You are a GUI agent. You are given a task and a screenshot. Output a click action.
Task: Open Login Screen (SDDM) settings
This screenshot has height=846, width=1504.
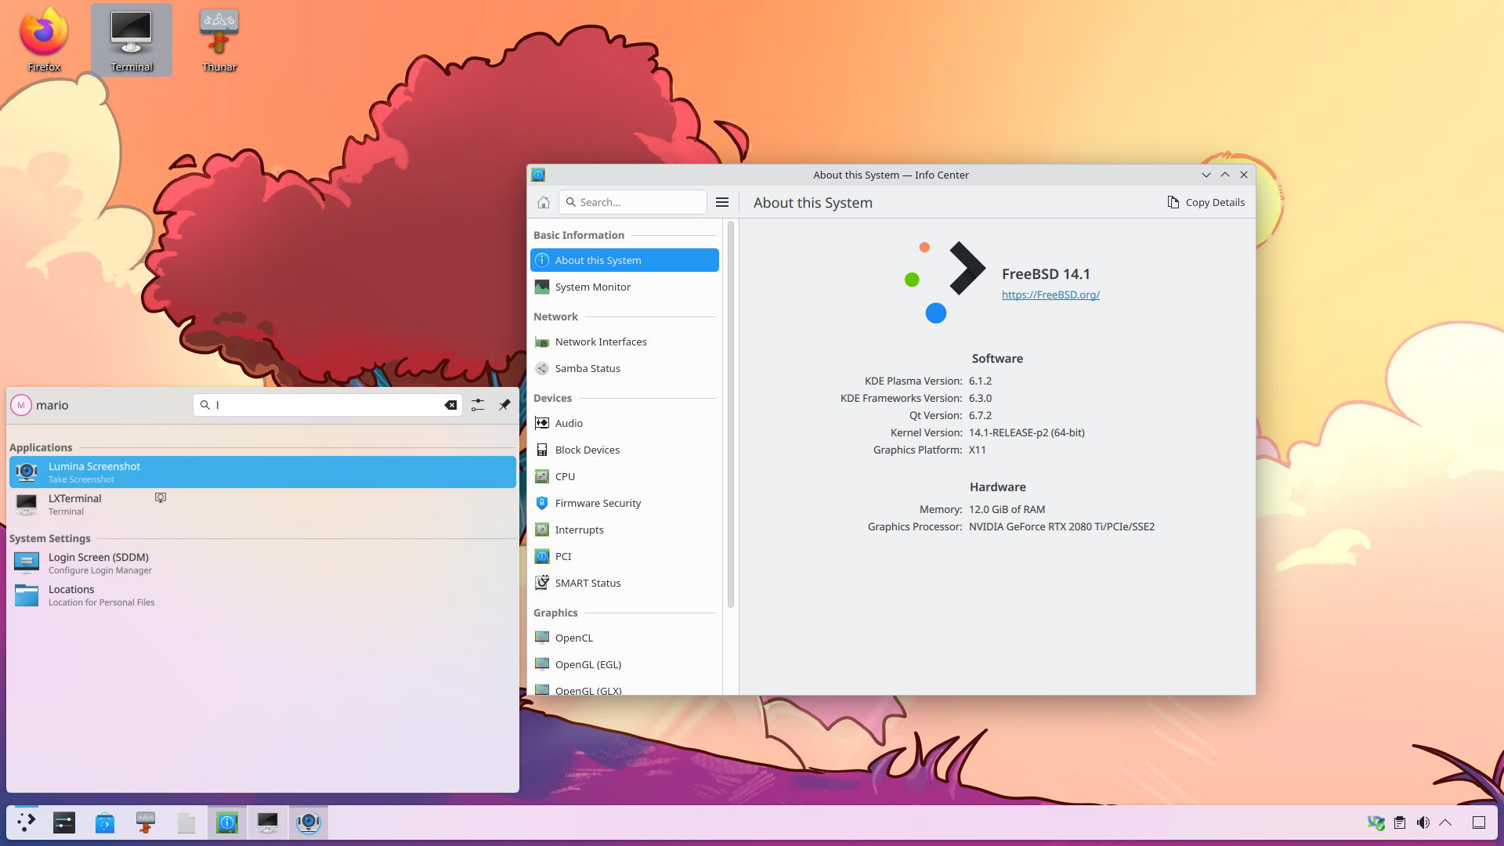pos(262,563)
